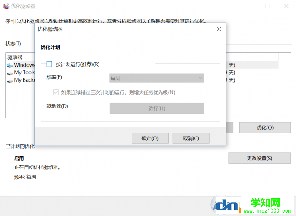Click the 正在自动优化驱动器 text
The image size is (296, 216).
click(x=37, y=167)
